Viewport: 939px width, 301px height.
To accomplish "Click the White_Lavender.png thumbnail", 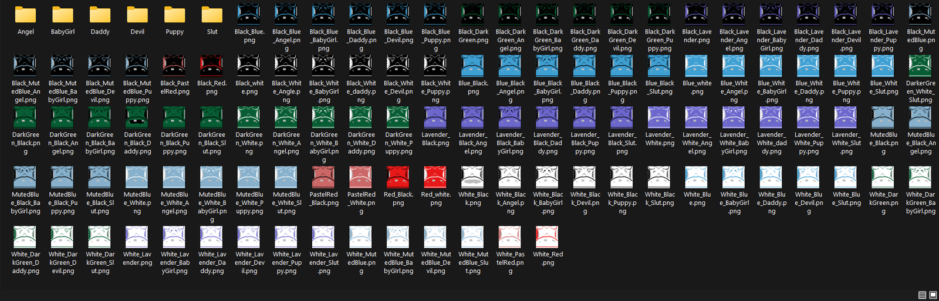I will point(137,237).
